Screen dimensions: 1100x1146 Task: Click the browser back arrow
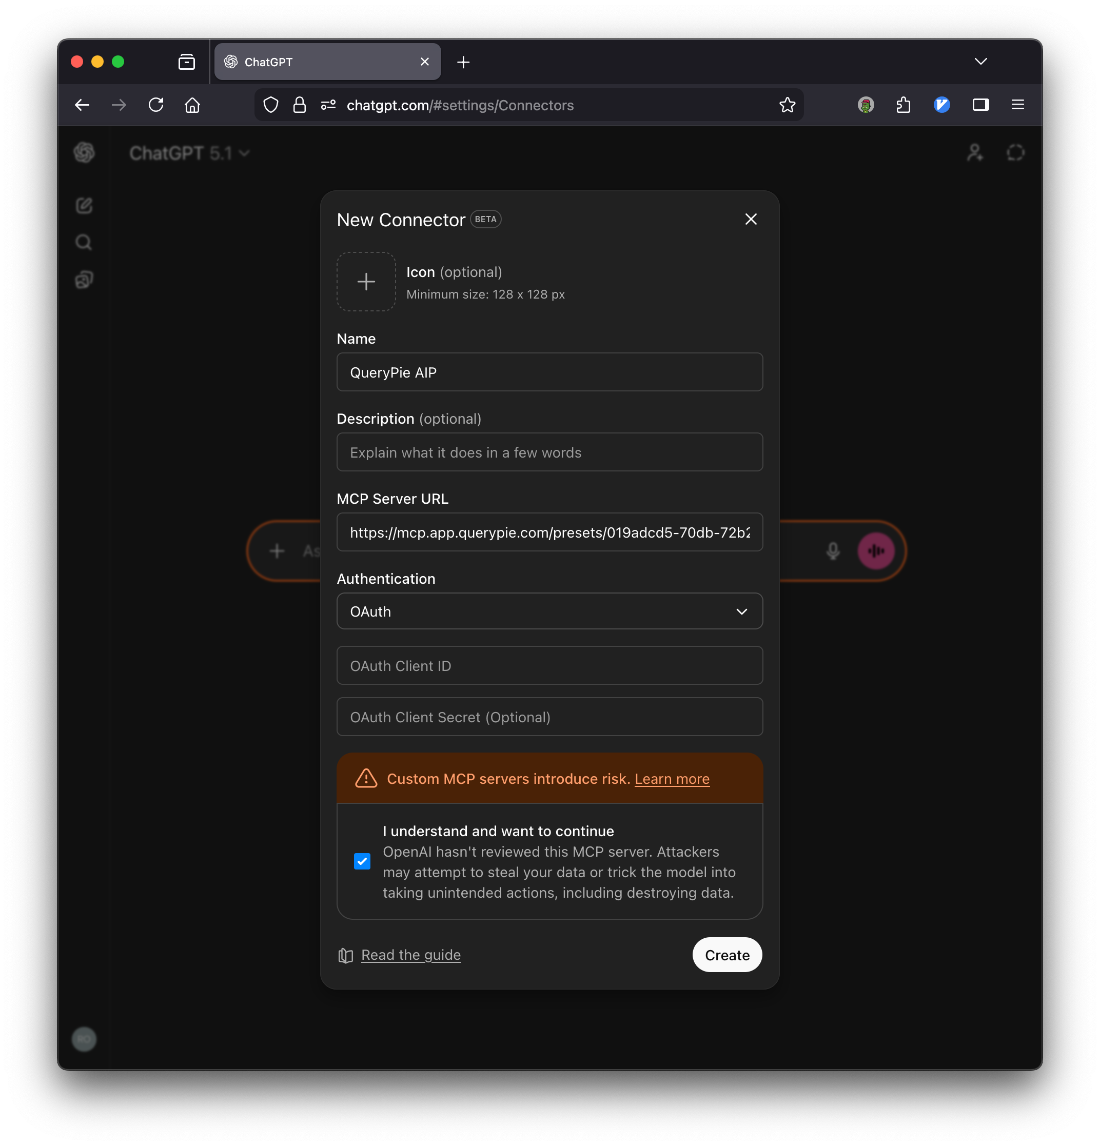pyautogui.click(x=82, y=105)
